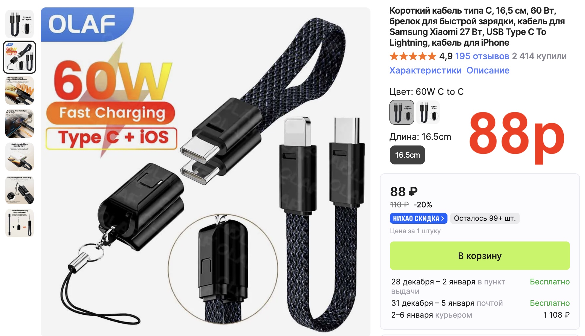585x336 pixels.
Task: View the Charging and Data Sync thumbnail
Action: [20, 124]
